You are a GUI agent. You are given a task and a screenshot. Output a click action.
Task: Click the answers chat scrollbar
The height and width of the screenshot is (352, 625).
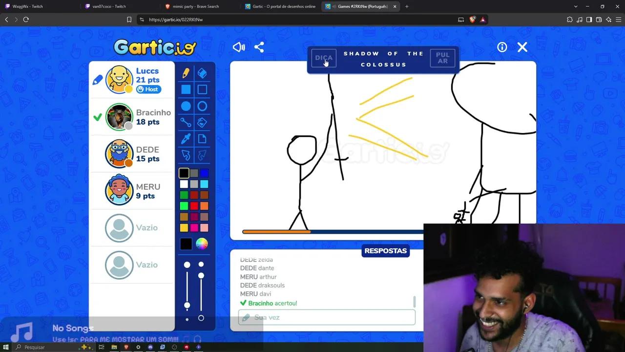(x=415, y=302)
